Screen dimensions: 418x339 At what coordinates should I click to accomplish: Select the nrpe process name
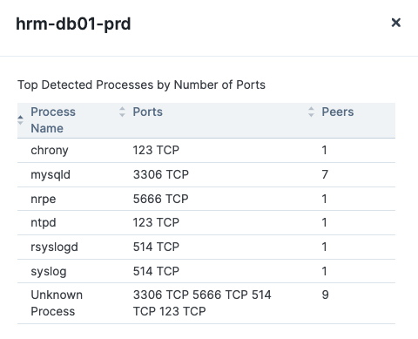pyautogui.click(x=44, y=200)
